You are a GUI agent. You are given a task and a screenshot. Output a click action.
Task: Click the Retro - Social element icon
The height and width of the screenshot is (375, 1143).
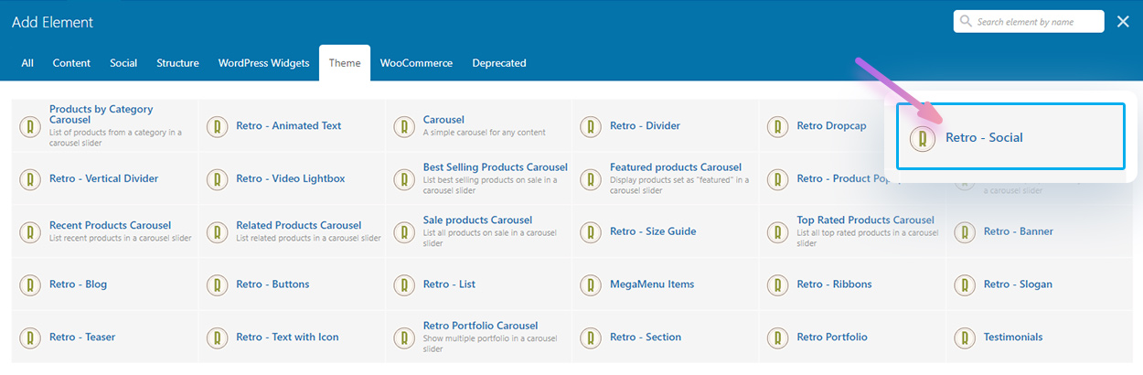[923, 138]
